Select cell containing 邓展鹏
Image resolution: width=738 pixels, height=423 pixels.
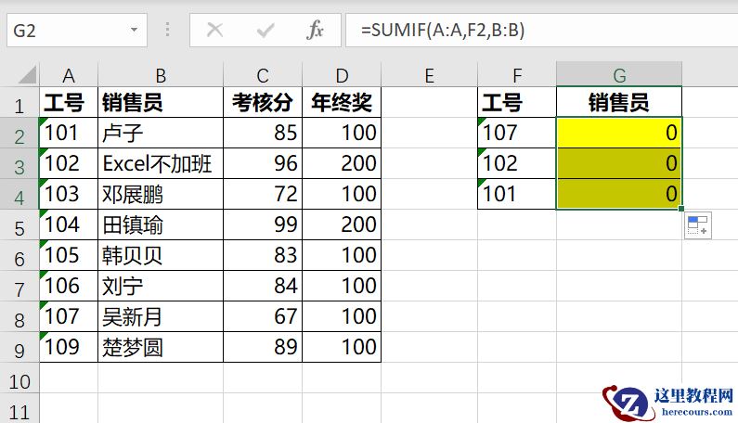pos(161,194)
